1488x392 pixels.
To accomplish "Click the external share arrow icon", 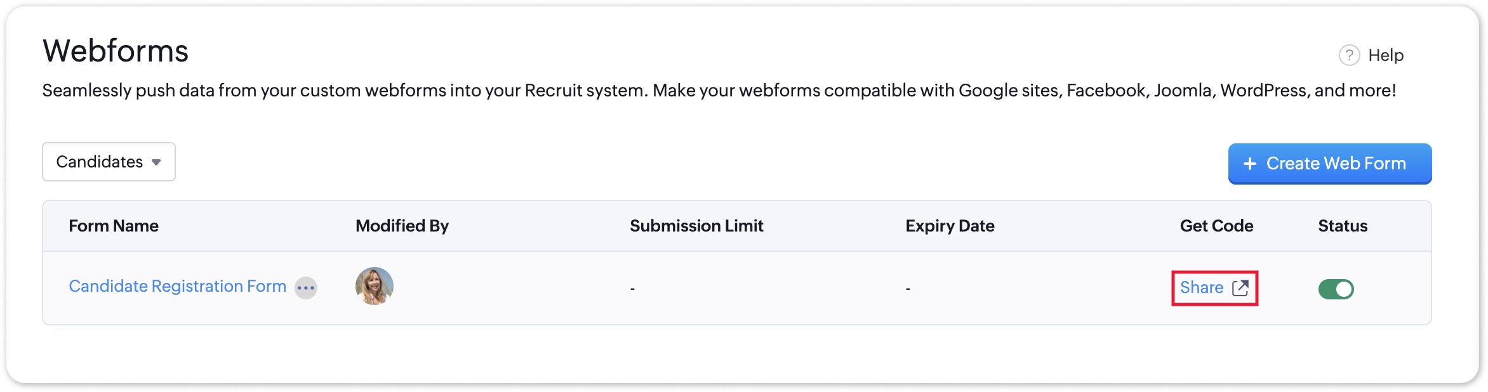I will (1240, 288).
